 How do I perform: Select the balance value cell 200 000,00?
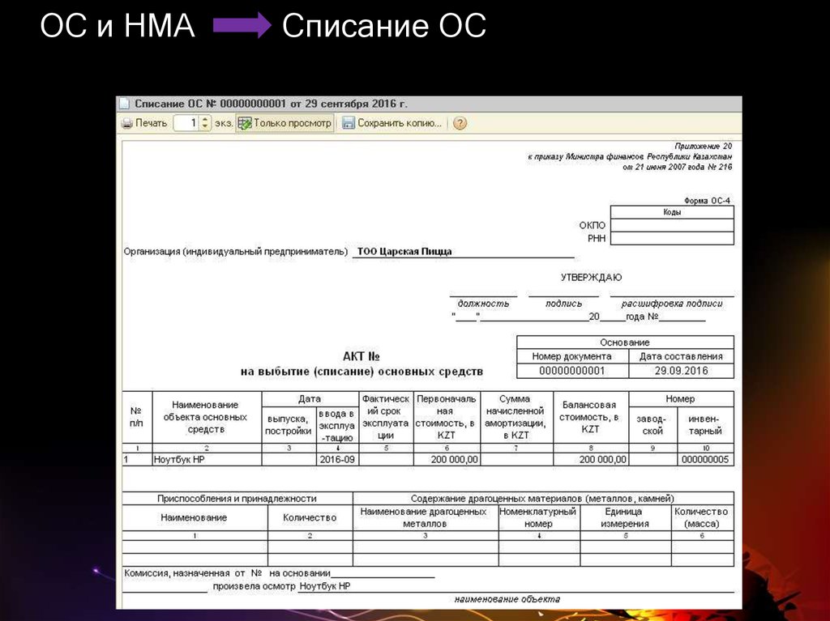pos(591,459)
